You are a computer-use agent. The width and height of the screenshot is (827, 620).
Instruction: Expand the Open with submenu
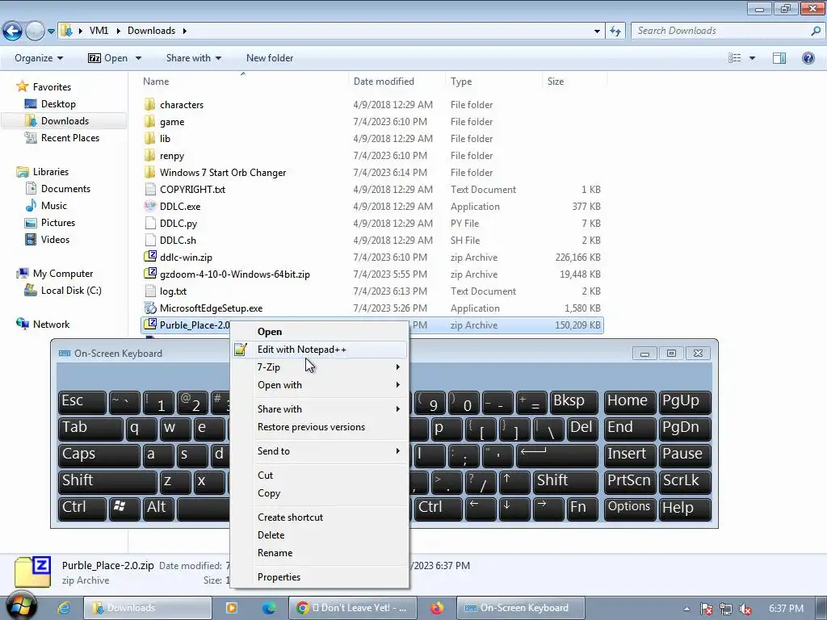coord(321,385)
